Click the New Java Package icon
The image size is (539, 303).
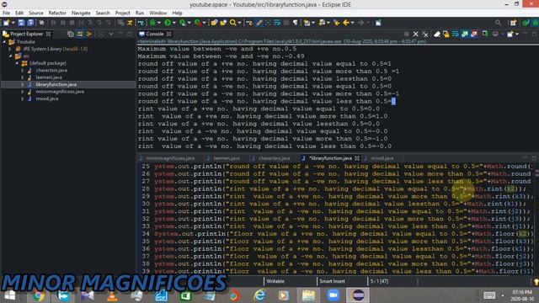click(214, 23)
